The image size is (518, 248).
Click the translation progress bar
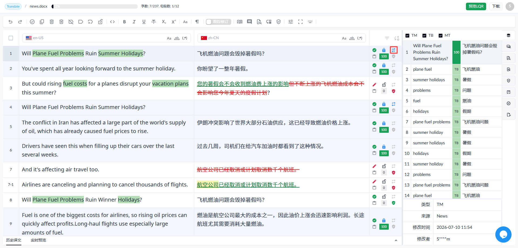coord(95,6)
